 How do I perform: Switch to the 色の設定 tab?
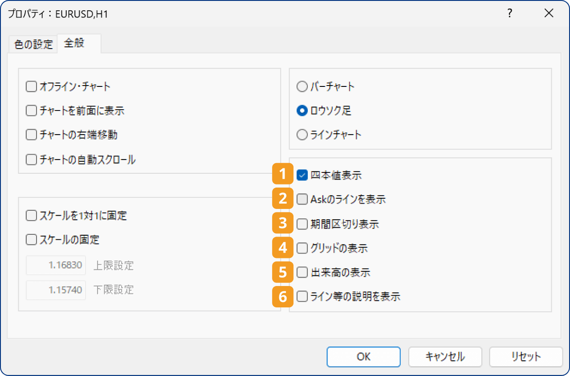click(x=33, y=44)
